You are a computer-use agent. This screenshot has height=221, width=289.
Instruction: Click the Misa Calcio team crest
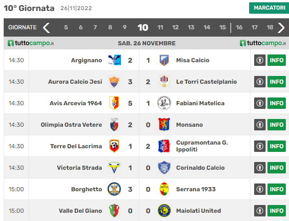164,60
